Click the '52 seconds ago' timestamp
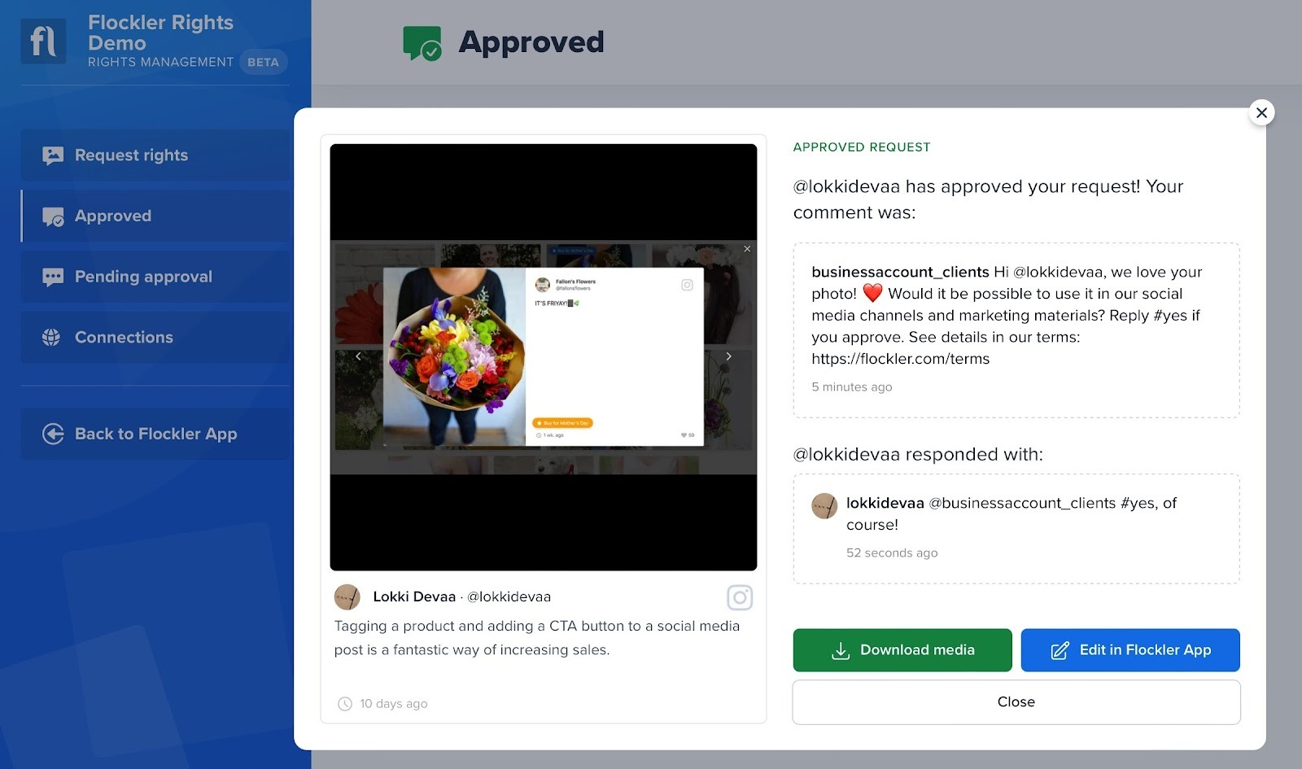The image size is (1302, 769). pyautogui.click(x=892, y=553)
